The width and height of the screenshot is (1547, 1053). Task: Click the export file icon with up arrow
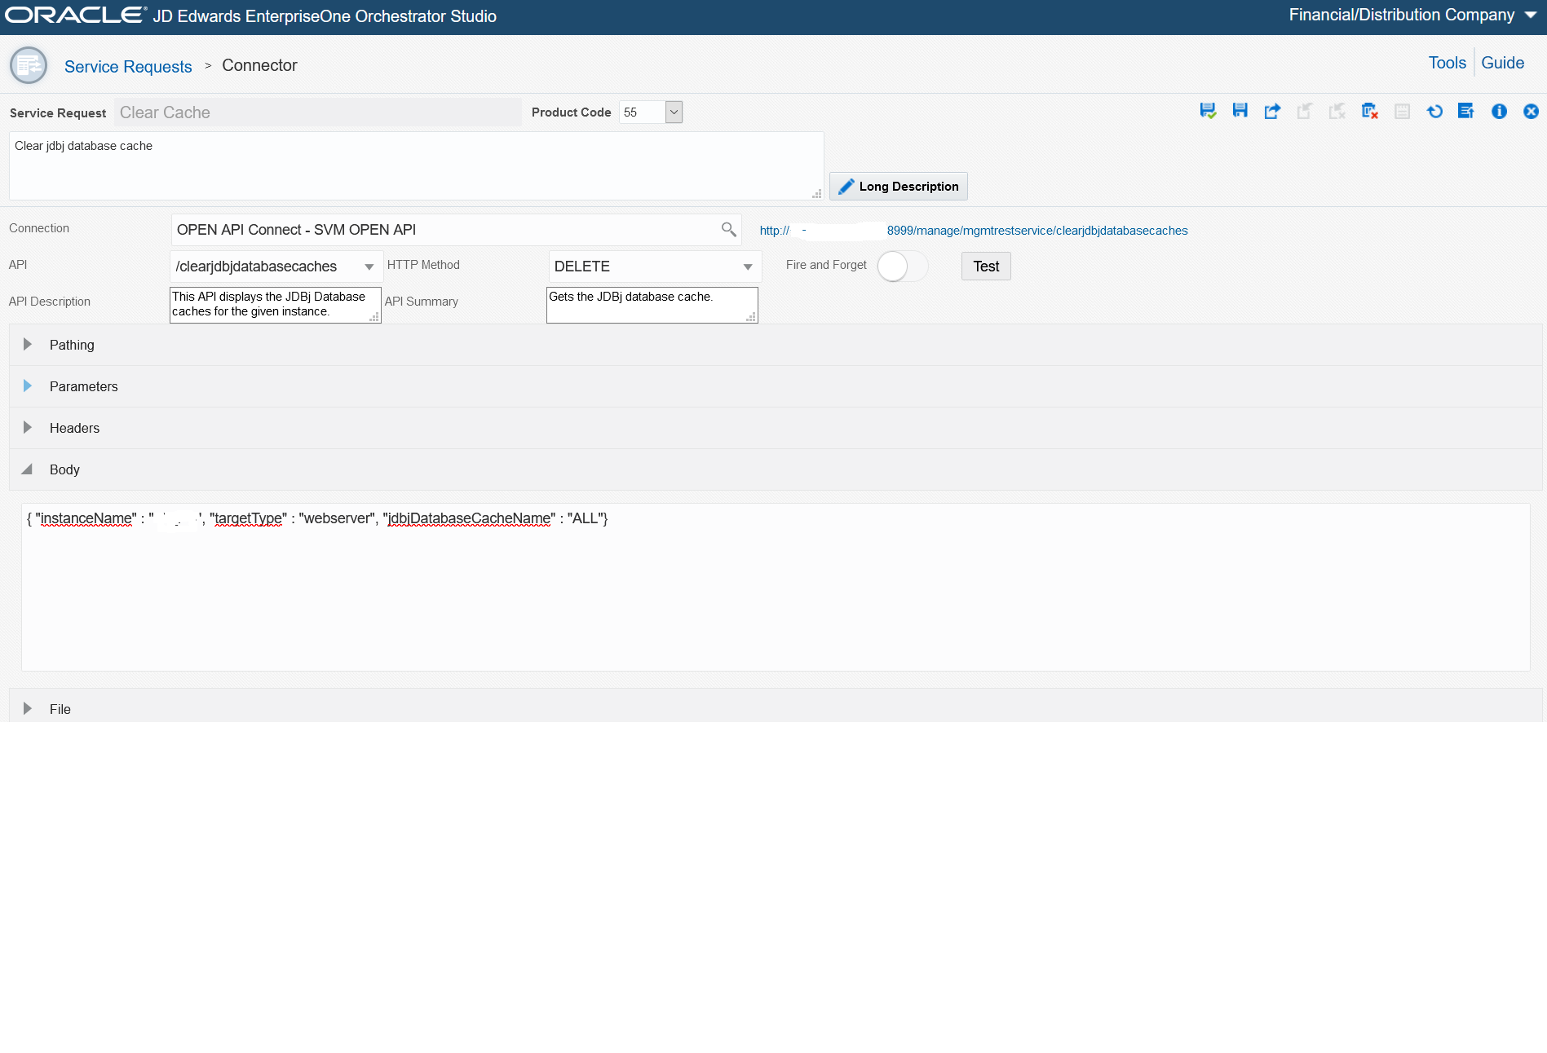pos(1466,111)
